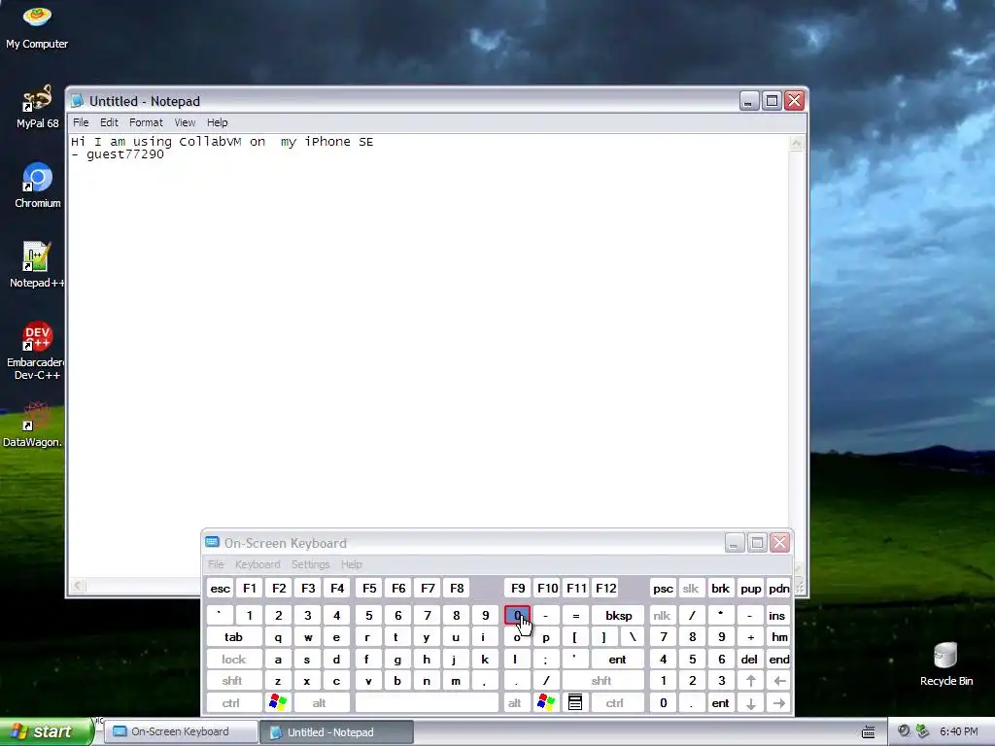Toggle the right shft key
The image size is (995, 746).
(601, 681)
